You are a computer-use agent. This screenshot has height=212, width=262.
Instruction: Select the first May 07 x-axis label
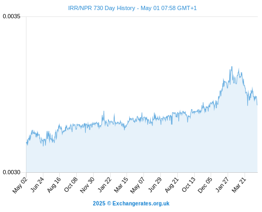pos(138,185)
